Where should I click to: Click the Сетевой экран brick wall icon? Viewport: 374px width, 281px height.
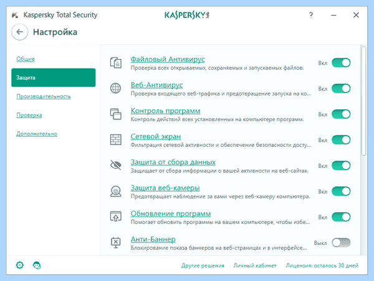pos(116,140)
